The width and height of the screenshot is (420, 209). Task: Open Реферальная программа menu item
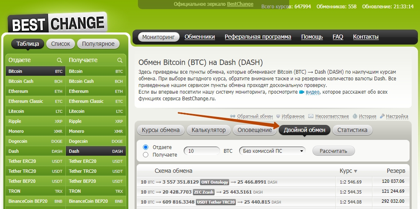257,37
